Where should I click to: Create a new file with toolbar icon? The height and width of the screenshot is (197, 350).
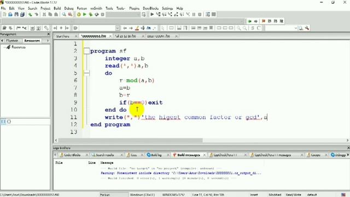pyautogui.click(x=4, y=15)
